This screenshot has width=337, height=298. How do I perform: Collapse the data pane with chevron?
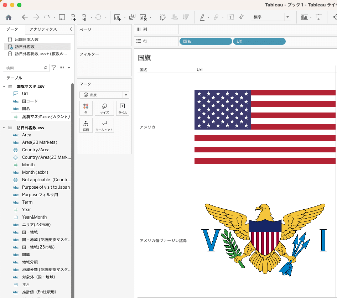pyautogui.click(x=71, y=29)
